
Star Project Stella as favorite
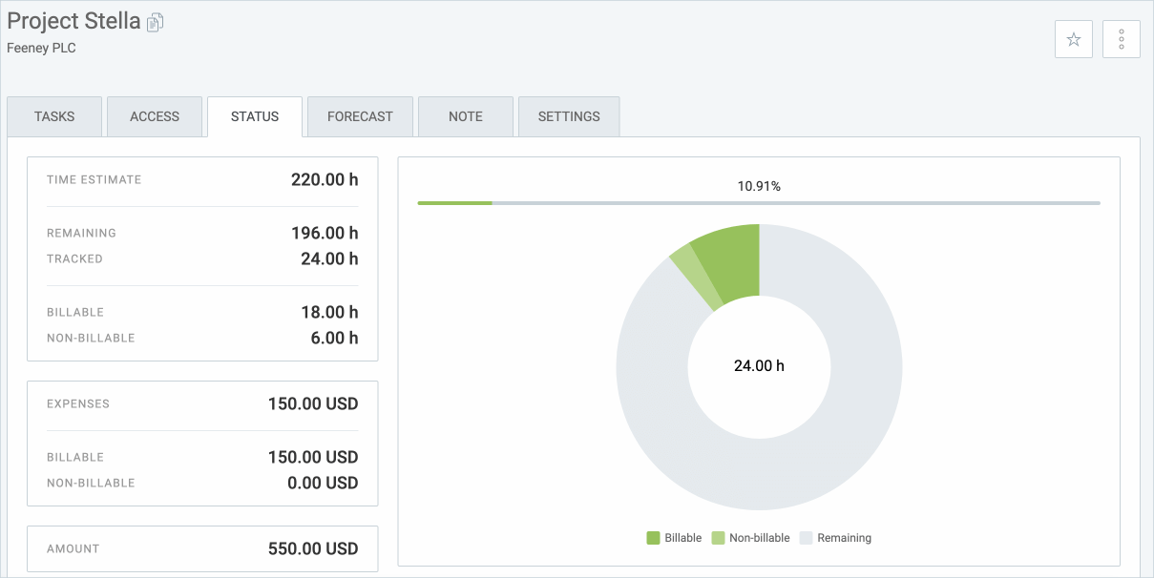click(1073, 38)
